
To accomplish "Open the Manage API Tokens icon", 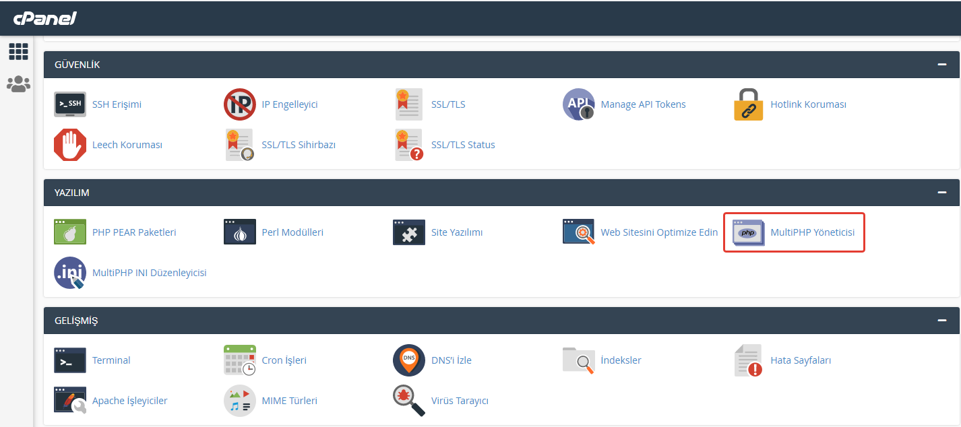I will tap(579, 104).
